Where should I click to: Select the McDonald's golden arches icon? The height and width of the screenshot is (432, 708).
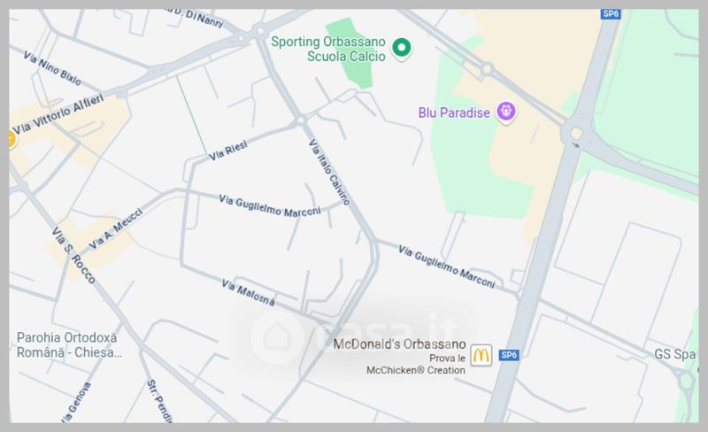(x=481, y=355)
